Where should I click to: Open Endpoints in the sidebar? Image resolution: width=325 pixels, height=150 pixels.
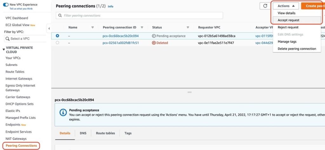coord(13,125)
